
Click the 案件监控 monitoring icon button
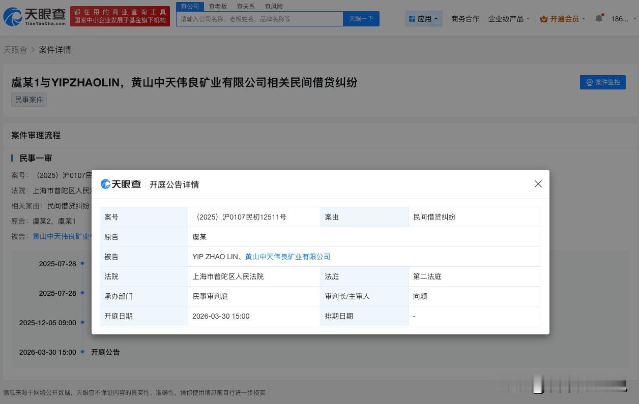pyautogui.click(x=590, y=82)
